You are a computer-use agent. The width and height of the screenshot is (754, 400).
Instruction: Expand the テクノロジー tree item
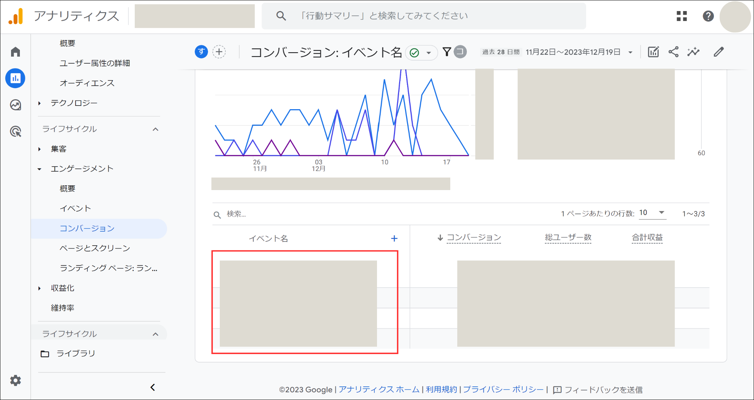pyautogui.click(x=39, y=103)
